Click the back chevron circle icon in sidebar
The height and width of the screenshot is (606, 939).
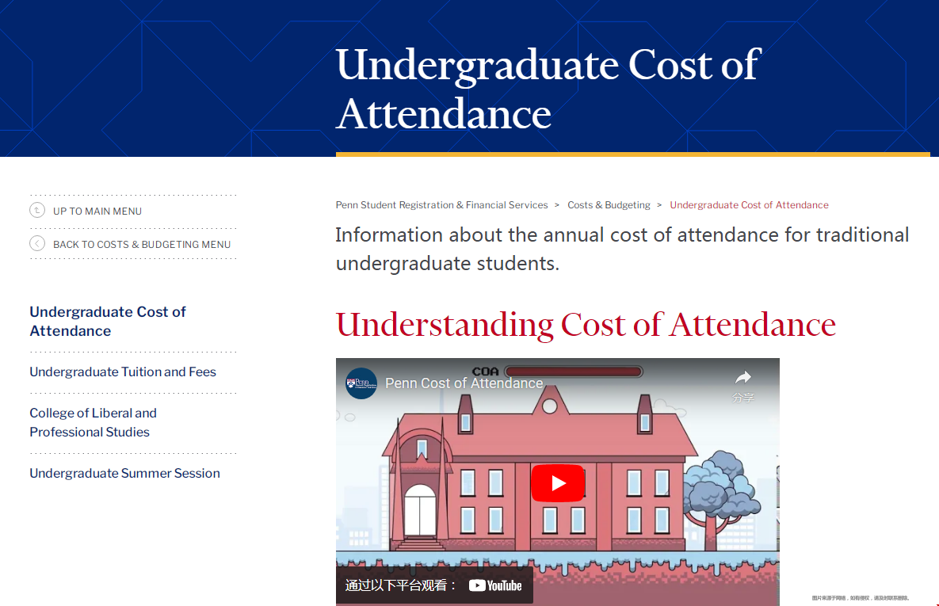point(37,243)
